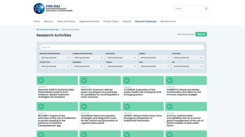
Task: Expand the Tags filter dropdown
Action: [x=155, y=66]
